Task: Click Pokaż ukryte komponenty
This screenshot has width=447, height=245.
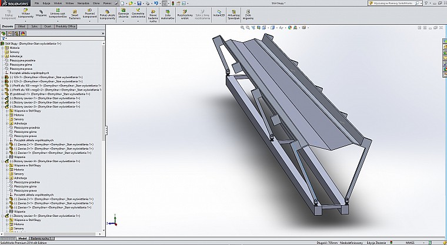Action: [x=108, y=14]
